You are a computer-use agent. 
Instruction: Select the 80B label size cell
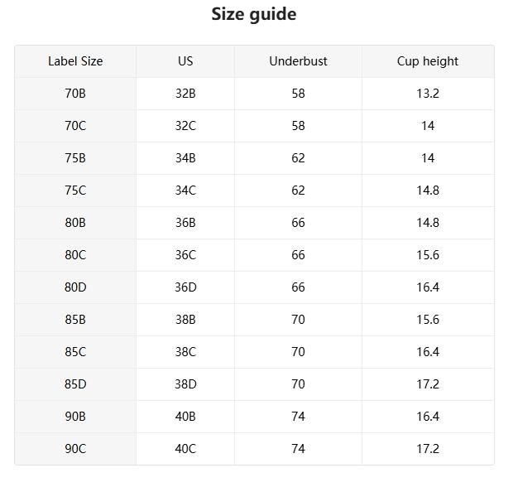tap(75, 223)
